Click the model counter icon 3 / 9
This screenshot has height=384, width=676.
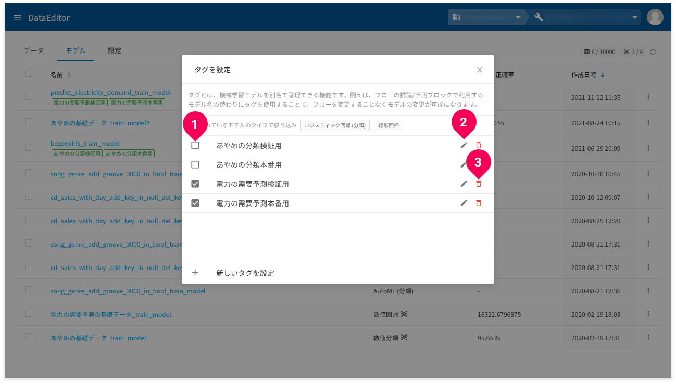tap(633, 52)
